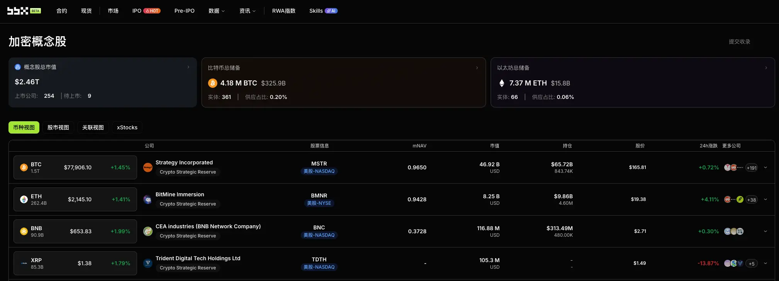Click the 市值 column header
The image size is (779, 281).
click(x=495, y=146)
